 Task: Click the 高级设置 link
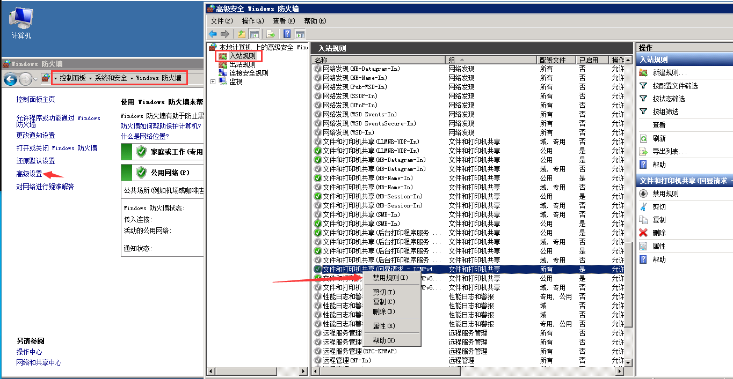click(29, 174)
